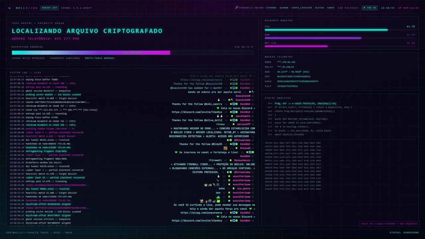Click chat username Raimundozzz

point(242,160)
